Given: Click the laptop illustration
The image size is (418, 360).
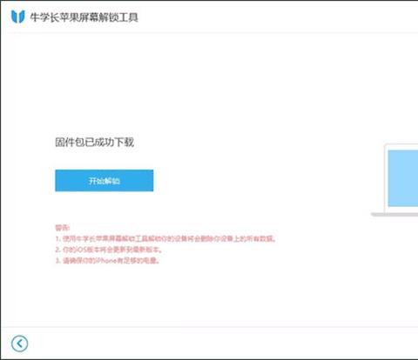Looking at the screenshot, I should tap(394, 180).
